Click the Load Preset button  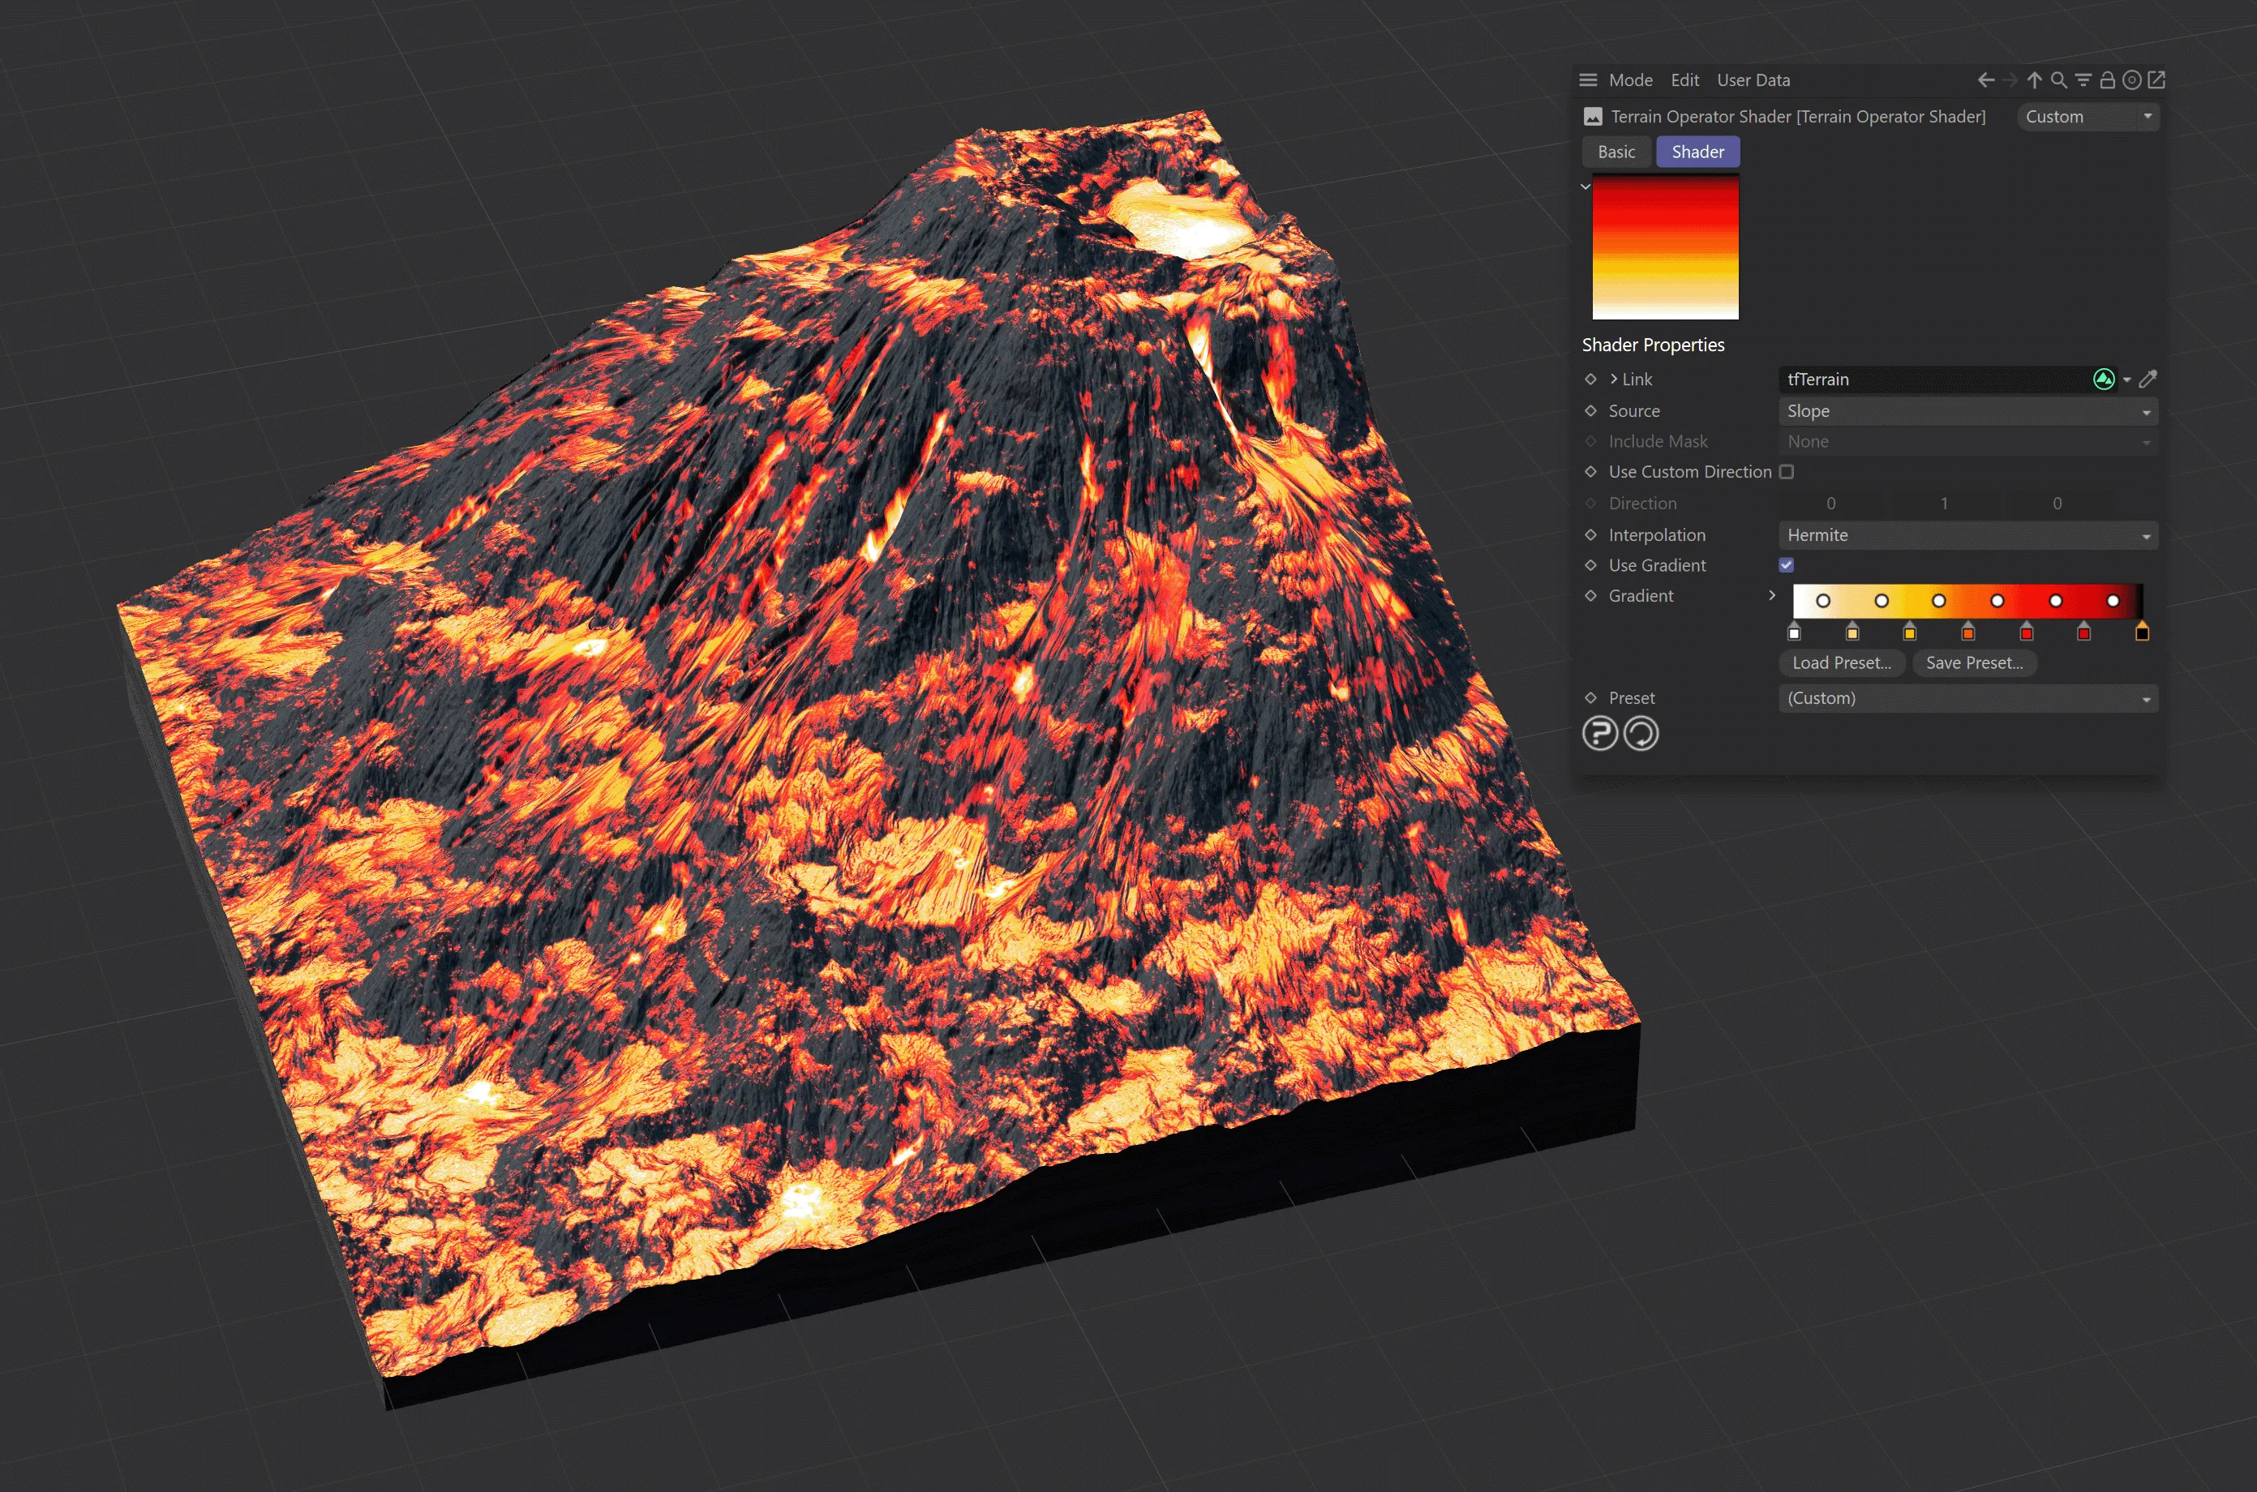pyautogui.click(x=1840, y=663)
